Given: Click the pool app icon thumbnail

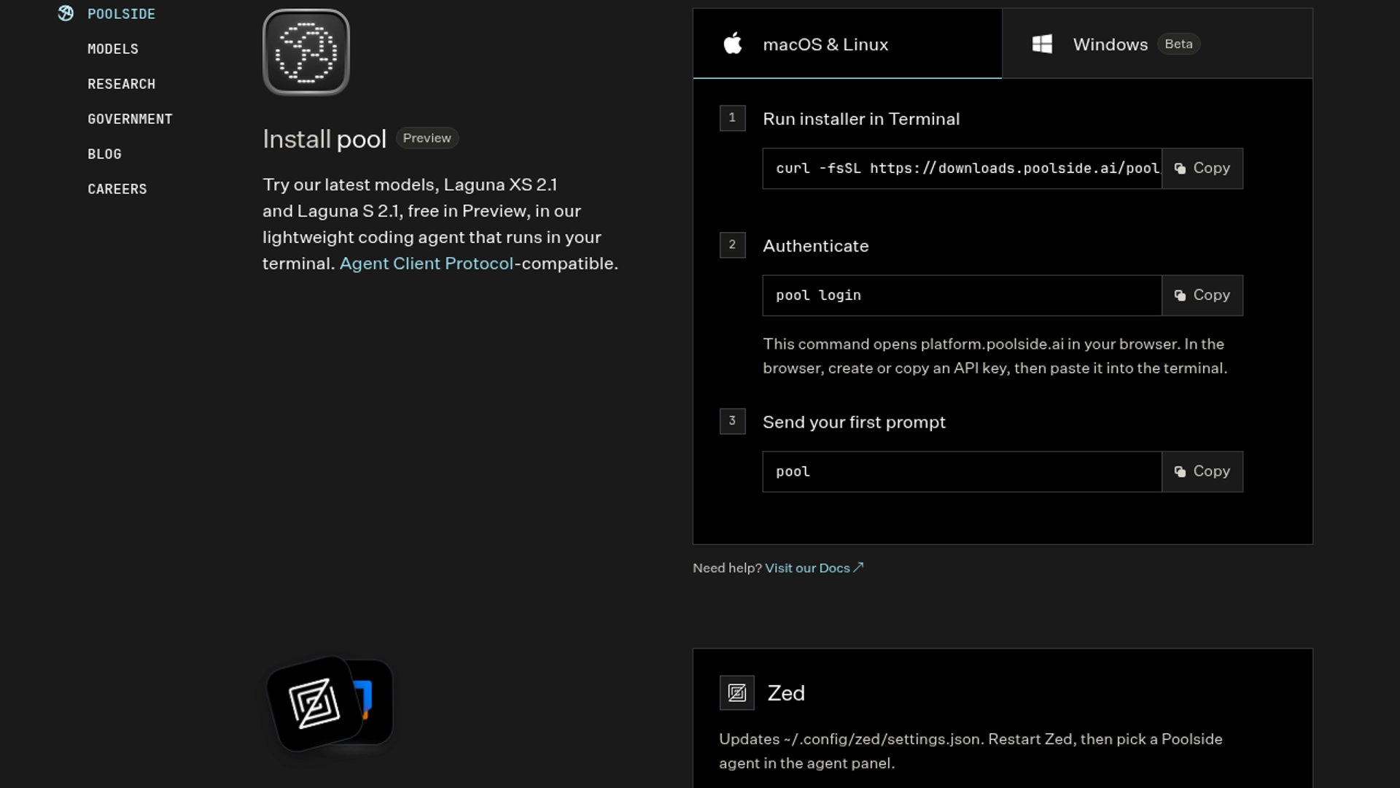Looking at the screenshot, I should [306, 52].
